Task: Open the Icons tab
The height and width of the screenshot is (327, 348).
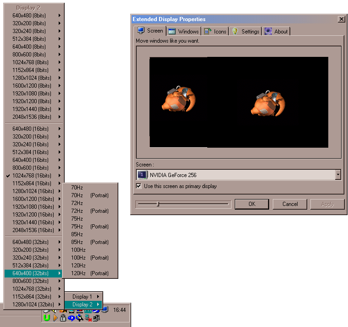Action: coord(215,31)
